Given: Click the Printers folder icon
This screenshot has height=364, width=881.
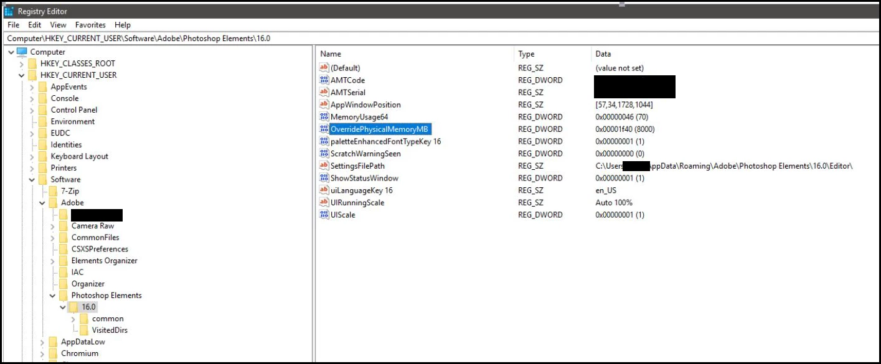Looking at the screenshot, I should (42, 168).
